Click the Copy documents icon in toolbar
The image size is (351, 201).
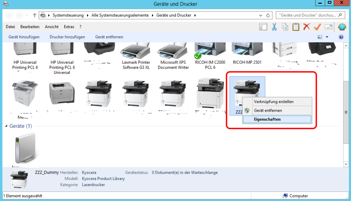coord(285,27)
